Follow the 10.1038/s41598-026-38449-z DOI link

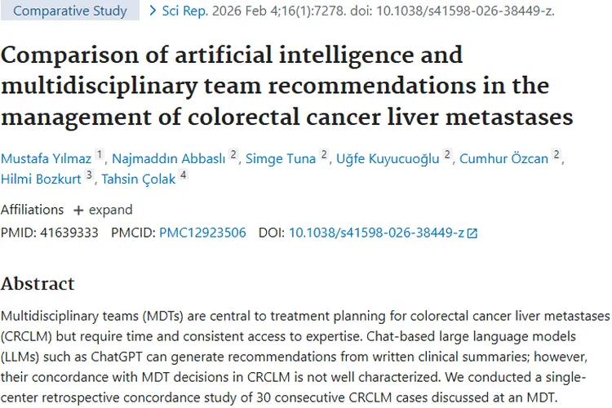click(x=376, y=233)
